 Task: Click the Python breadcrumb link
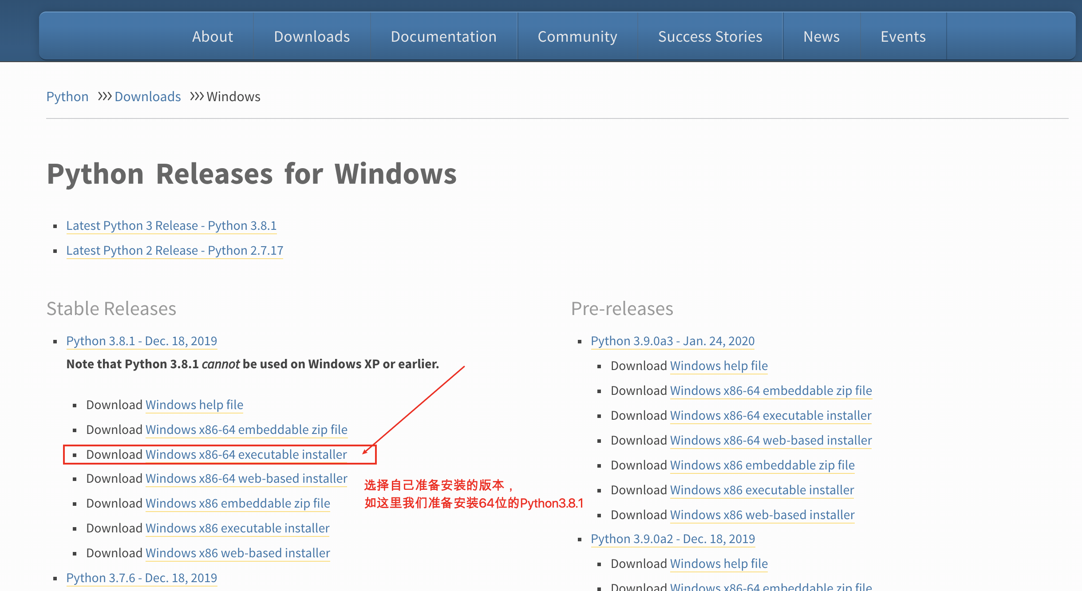[x=67, y=96]
